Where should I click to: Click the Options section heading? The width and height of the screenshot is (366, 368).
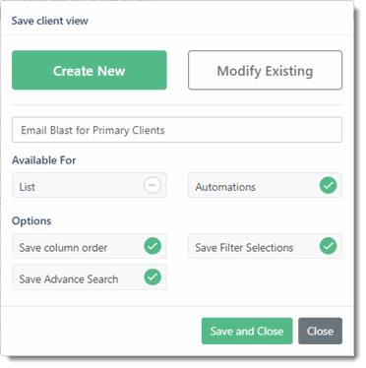click(x=31, y=220)
